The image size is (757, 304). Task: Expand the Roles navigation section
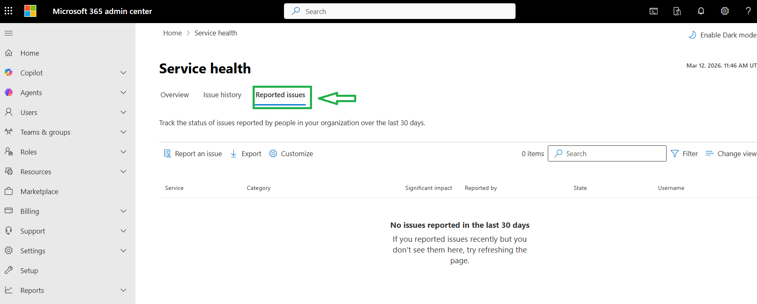(123, 152)
